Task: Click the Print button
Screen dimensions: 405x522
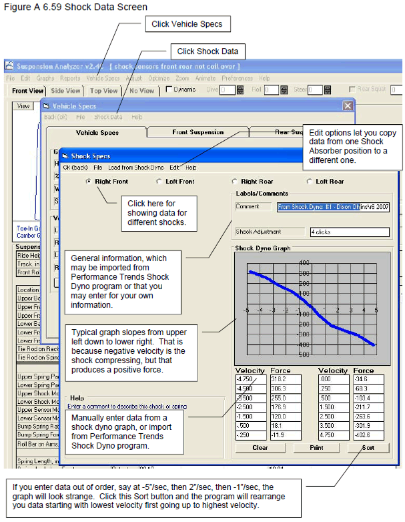Action: (316, 448)
